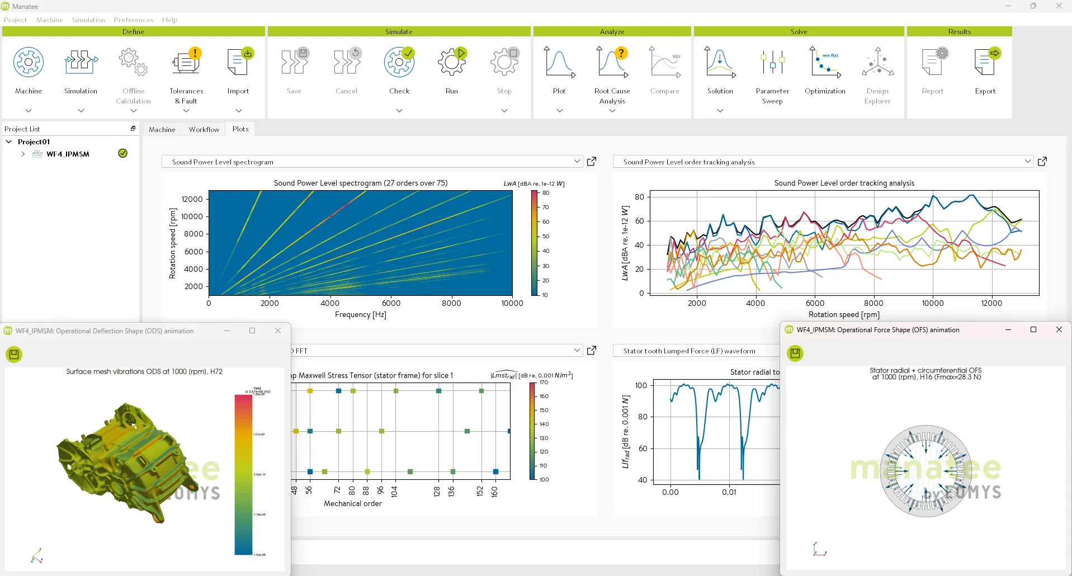This screenshot has width=1072, height=576.
Task: Open the Simulation definition icon
Action: click(x=81, y=62)
